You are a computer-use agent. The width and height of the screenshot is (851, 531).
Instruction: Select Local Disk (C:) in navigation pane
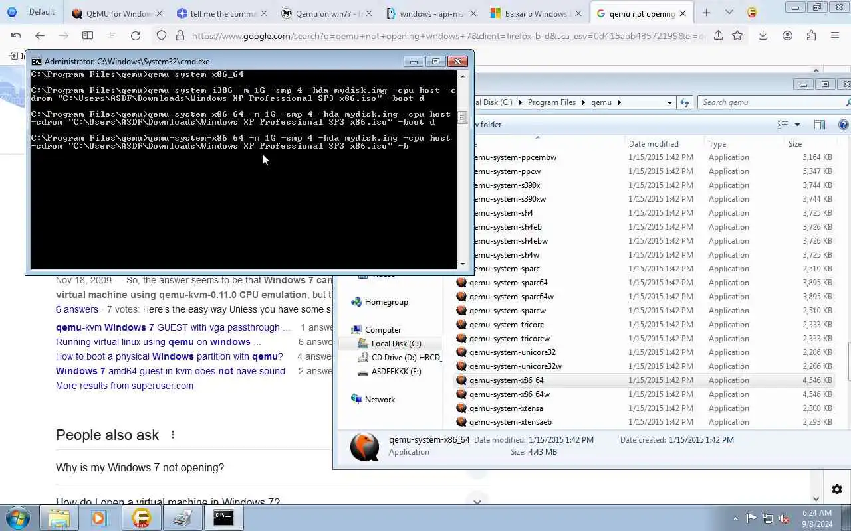[x=390, y=343]
